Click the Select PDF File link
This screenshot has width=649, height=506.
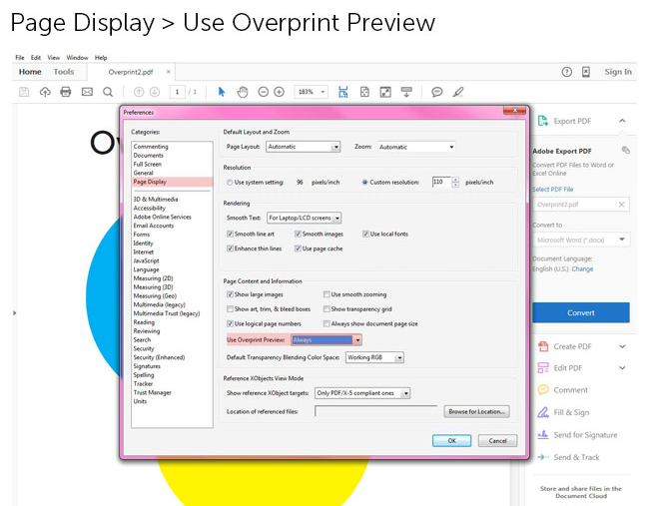pos(552,189)
